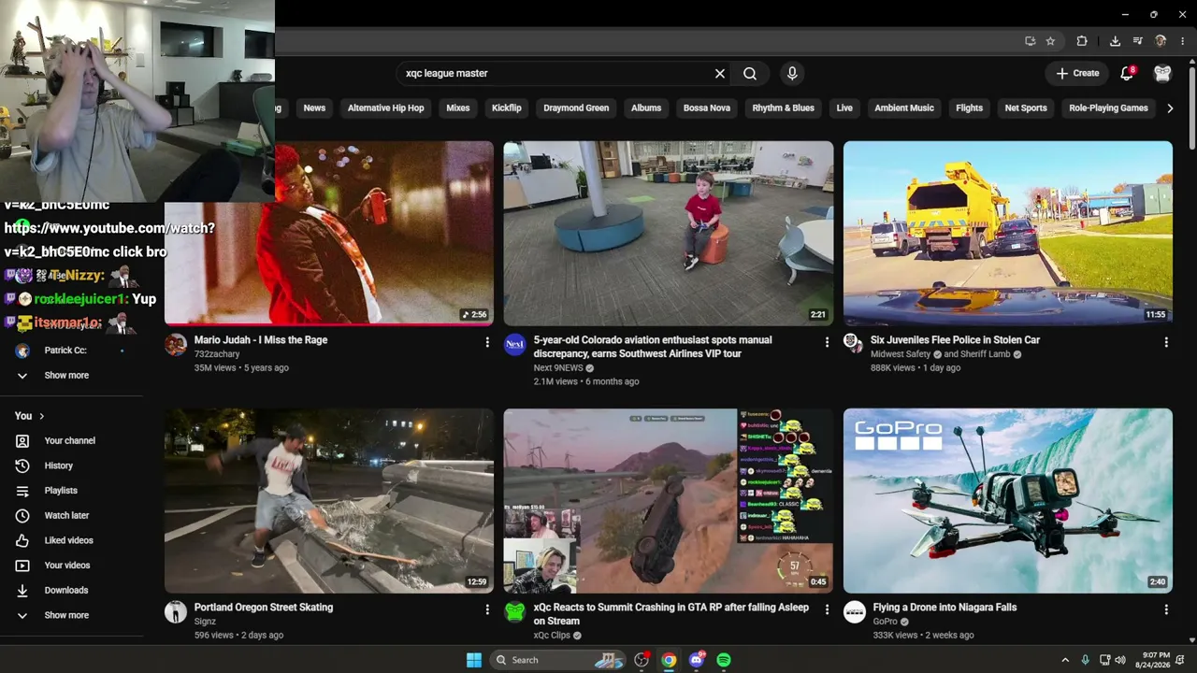Start voice search with the microphone icon
The width and height of the screenshot is (1197, 673).
[x=792, y=73]
